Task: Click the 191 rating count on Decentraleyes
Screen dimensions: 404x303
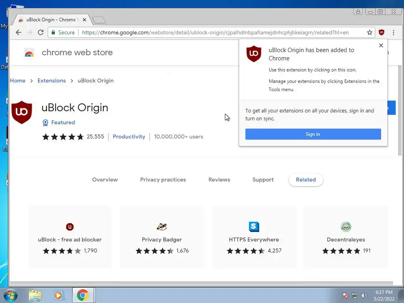Action: click(367, 251)
